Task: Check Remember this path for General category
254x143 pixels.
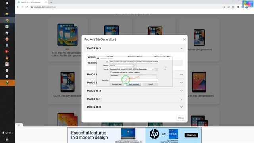Action: point(111,72)
